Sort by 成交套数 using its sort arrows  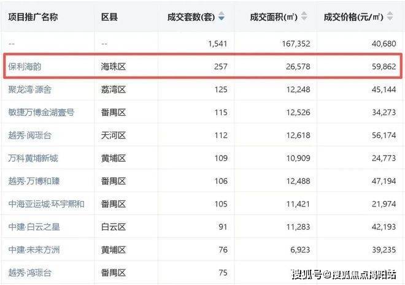[x=222, y=17]
